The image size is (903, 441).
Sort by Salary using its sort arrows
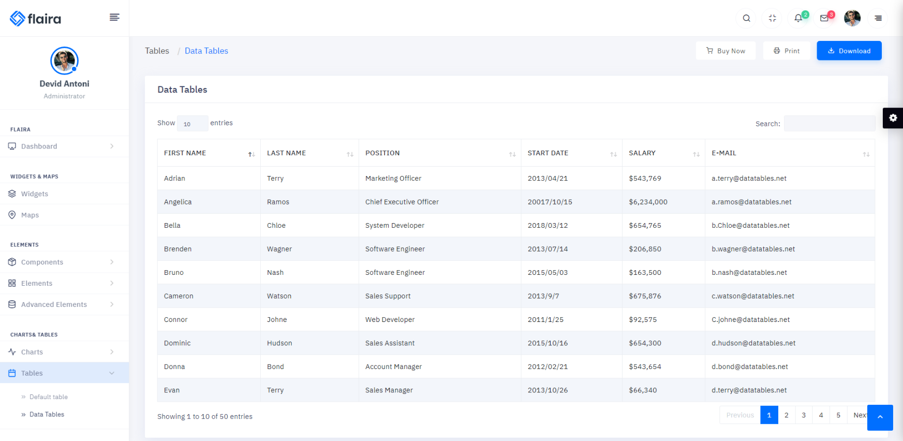pyautogui.click(x=696, y=154)
